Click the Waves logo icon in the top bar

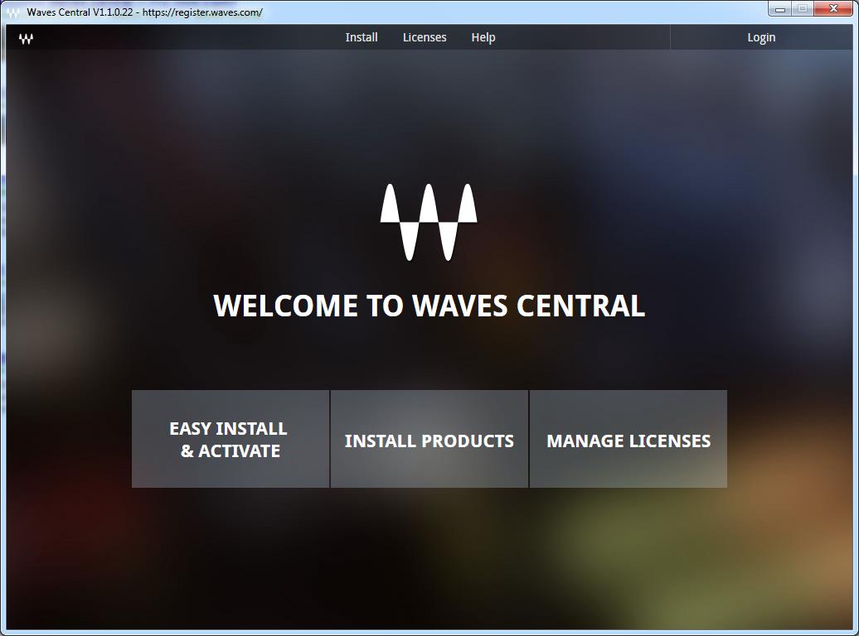coord(26,39)
